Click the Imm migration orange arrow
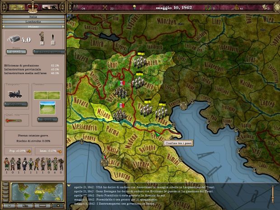 (60, 151)
